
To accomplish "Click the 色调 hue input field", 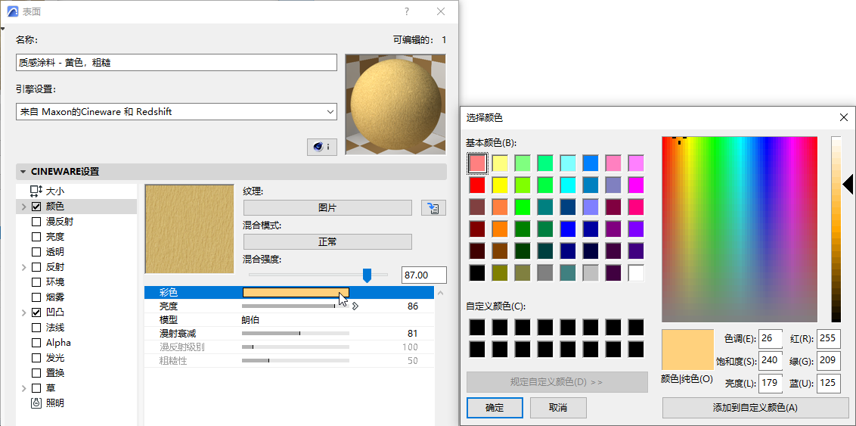I will [x=771, y=339].
